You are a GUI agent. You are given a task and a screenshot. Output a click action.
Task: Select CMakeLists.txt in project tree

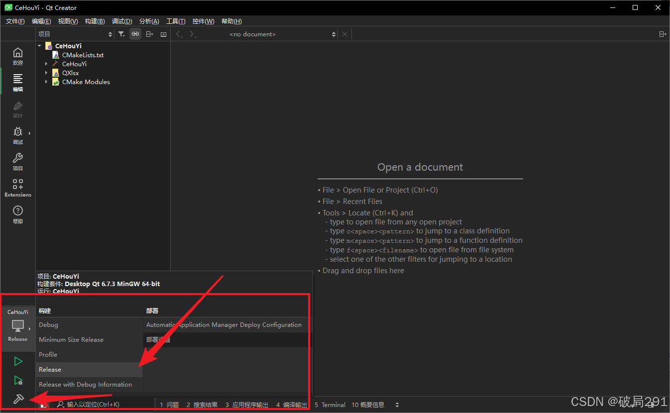tap(83, 55)
